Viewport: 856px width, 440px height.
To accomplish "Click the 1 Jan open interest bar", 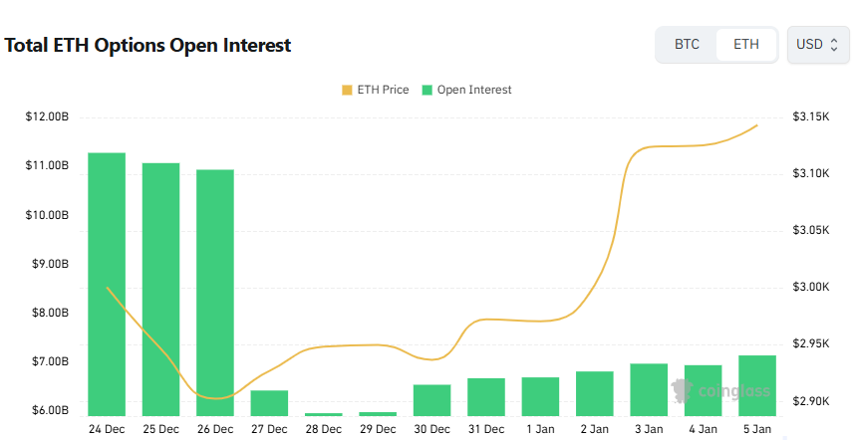I will pyautogui.click(x=540, y=396).
